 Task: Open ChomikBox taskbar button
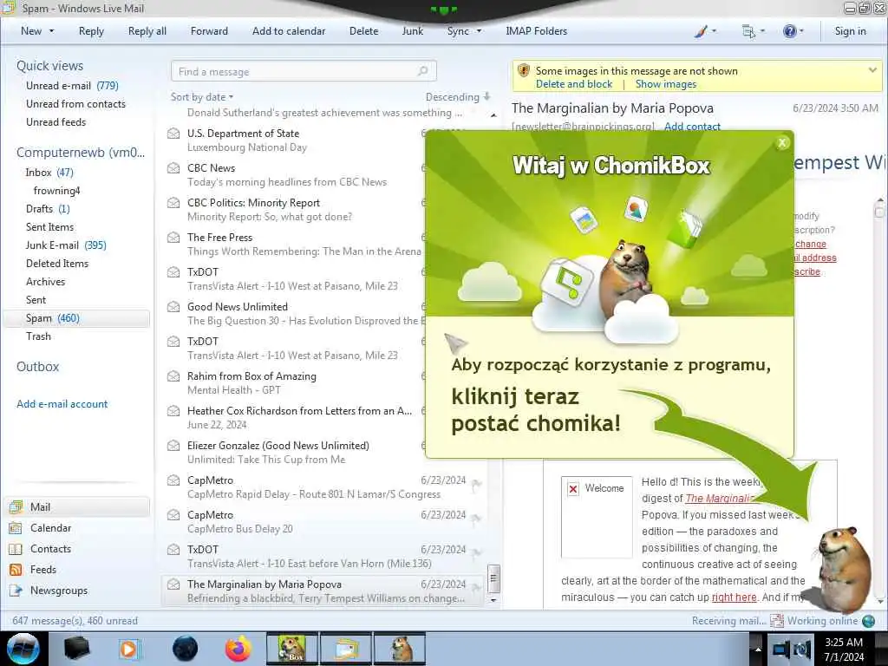291,649
